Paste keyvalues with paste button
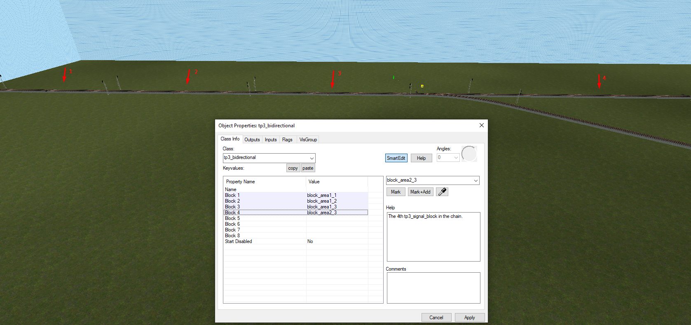Viewport: 691px width, 325px height. point(308,168)
